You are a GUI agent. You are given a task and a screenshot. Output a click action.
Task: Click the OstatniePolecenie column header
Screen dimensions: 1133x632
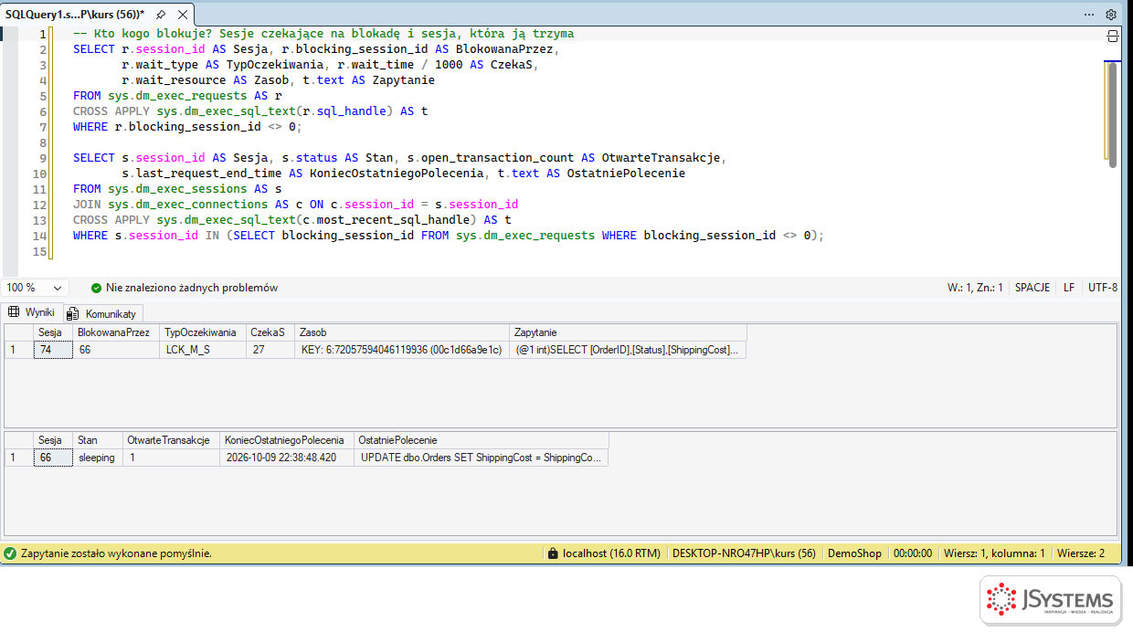pyautogui.click(x=481, y=440)
